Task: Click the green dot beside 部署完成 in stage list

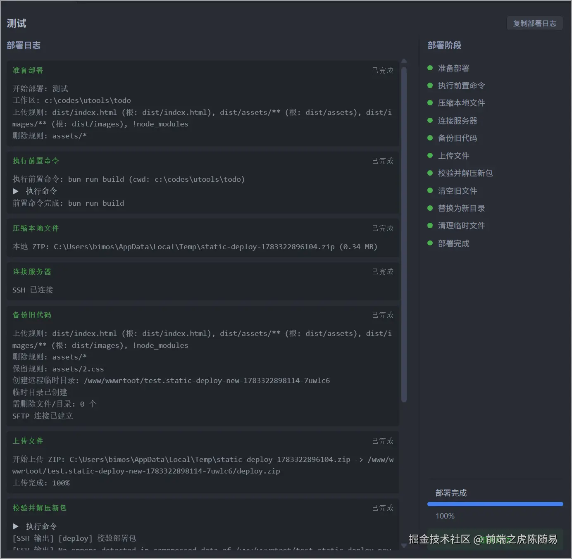Action: tap(430, 243)
